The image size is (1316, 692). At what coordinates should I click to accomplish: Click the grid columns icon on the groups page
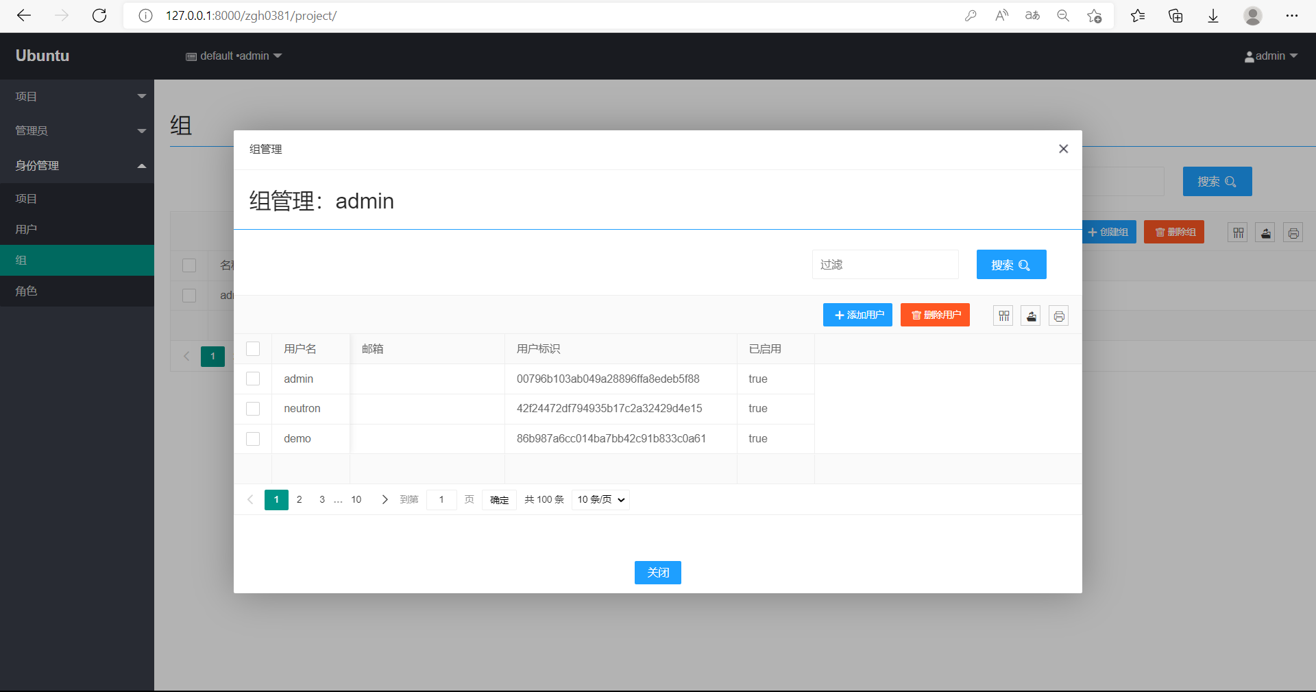[1237, 232]
